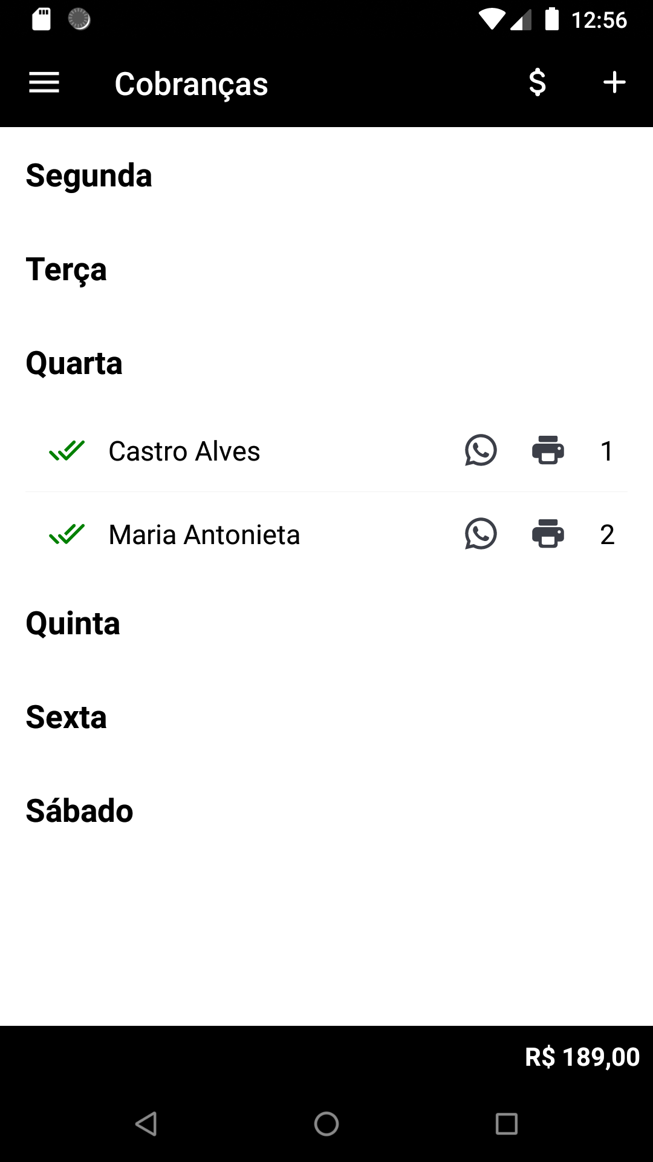The height and width of the screenshot is (1162, 653).
Task: Open Castro Alves customer entry
Action: coord(184,451)
